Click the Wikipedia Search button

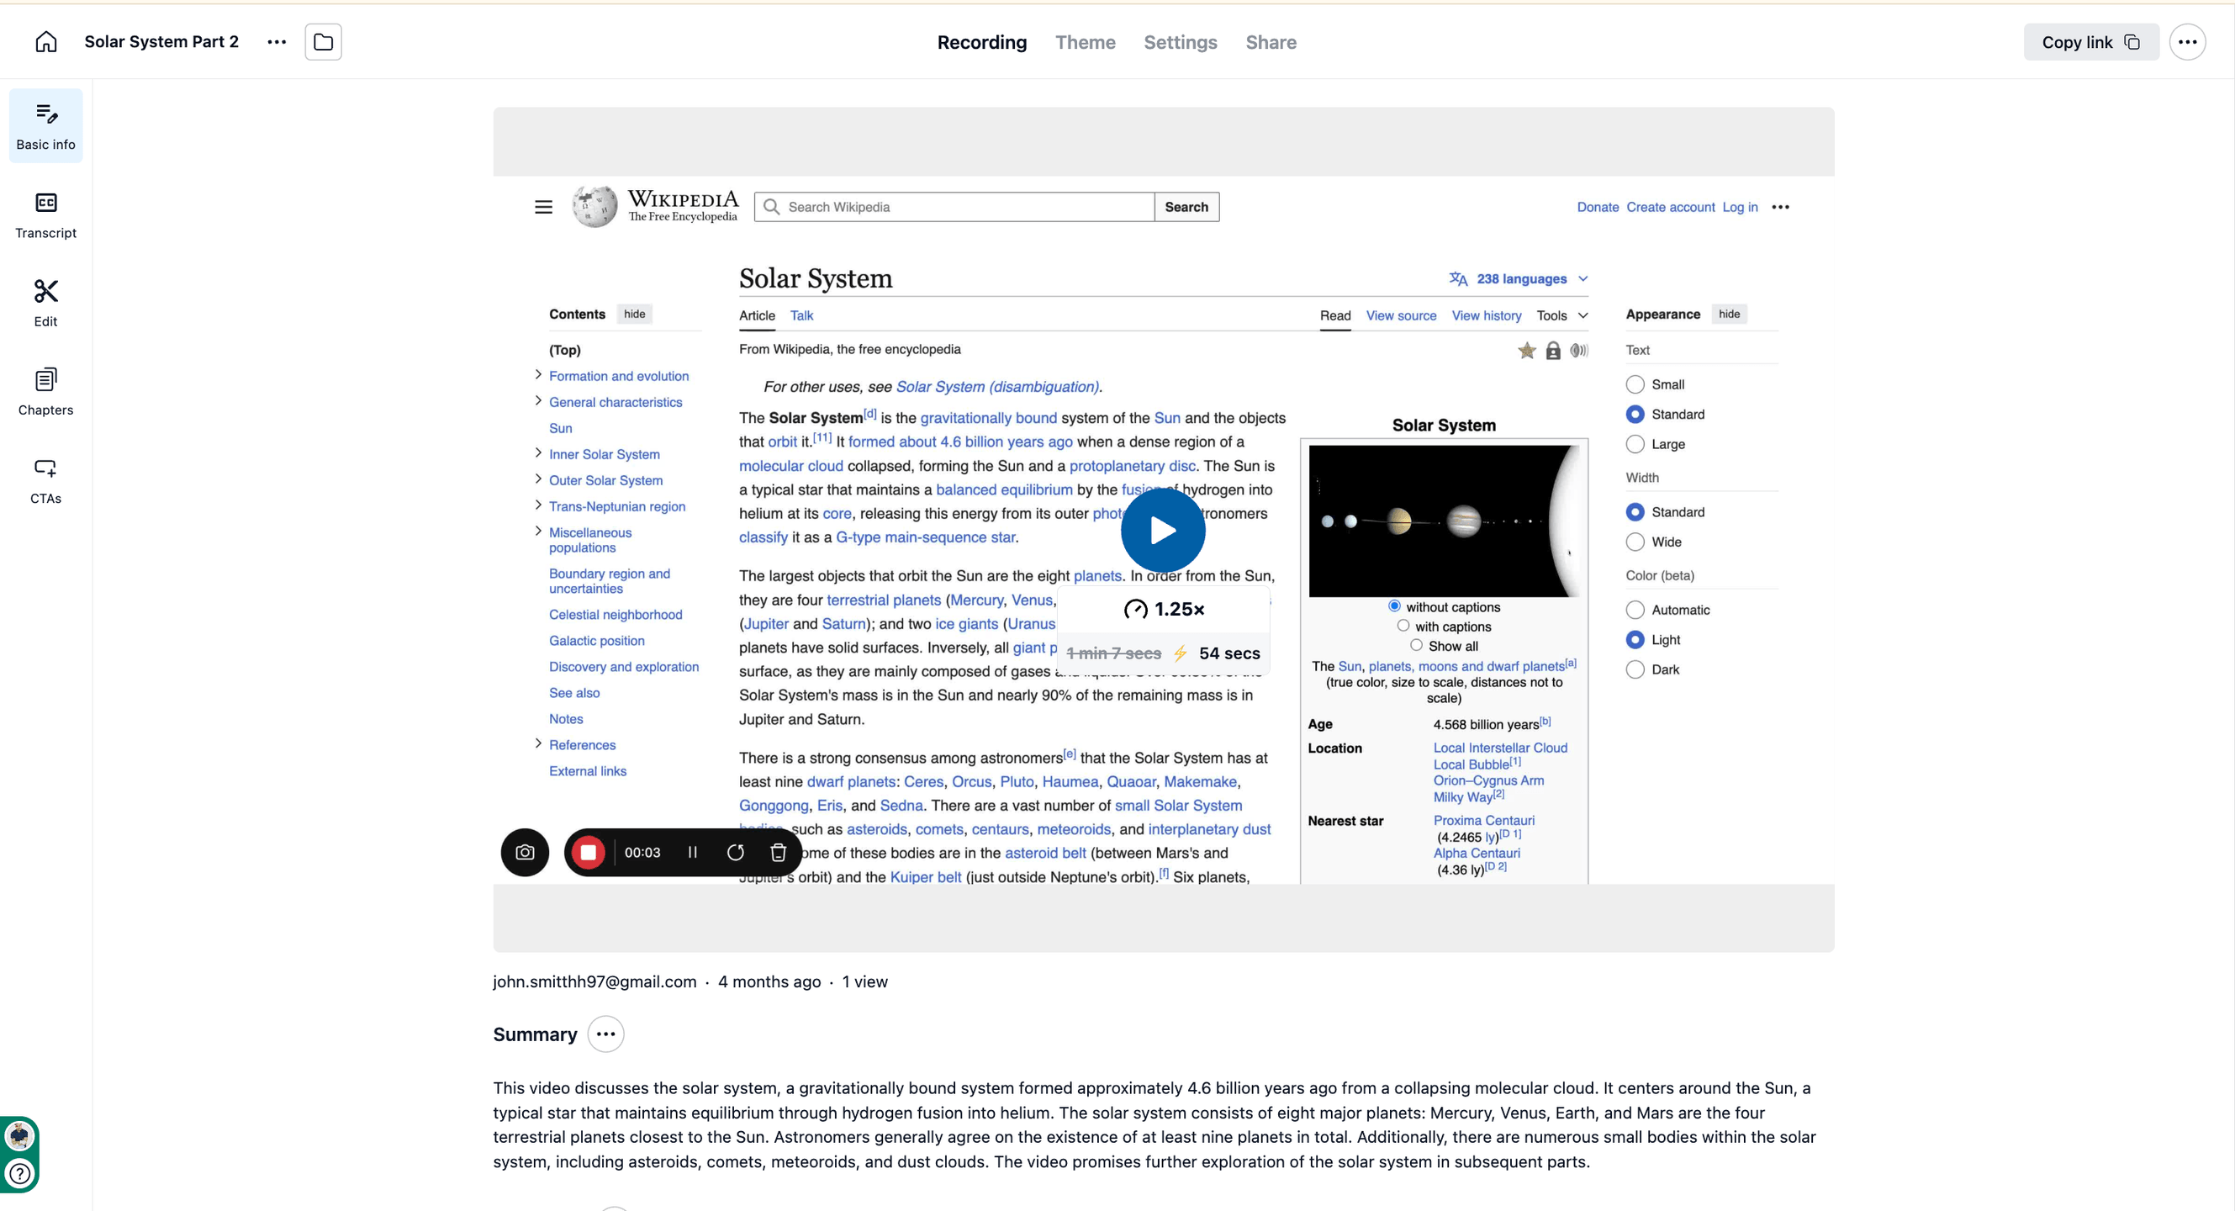coord(1186,207)
